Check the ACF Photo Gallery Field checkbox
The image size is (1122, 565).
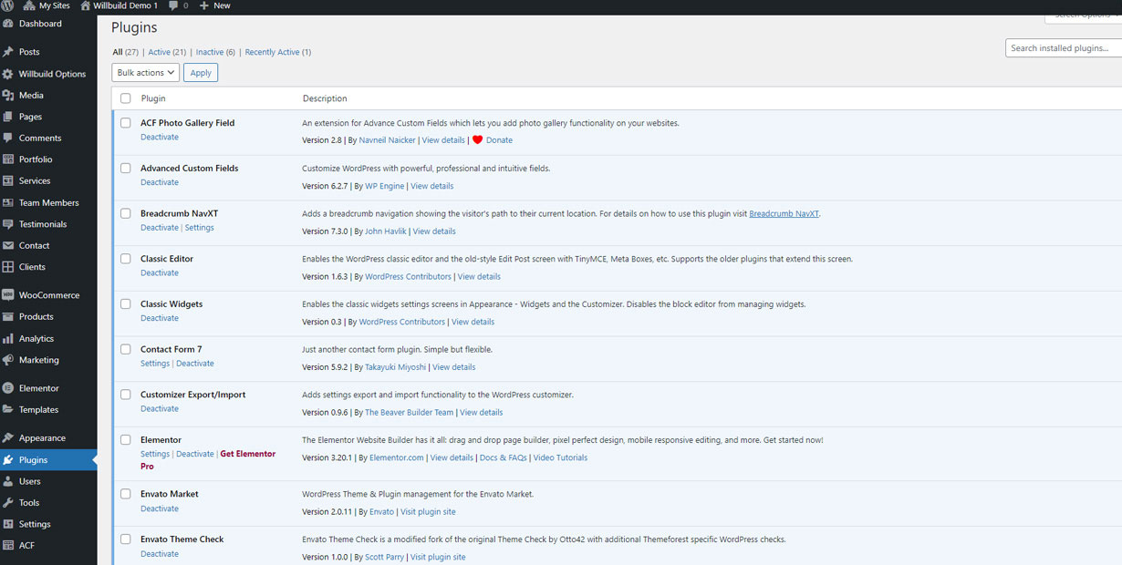click(126, 123)
